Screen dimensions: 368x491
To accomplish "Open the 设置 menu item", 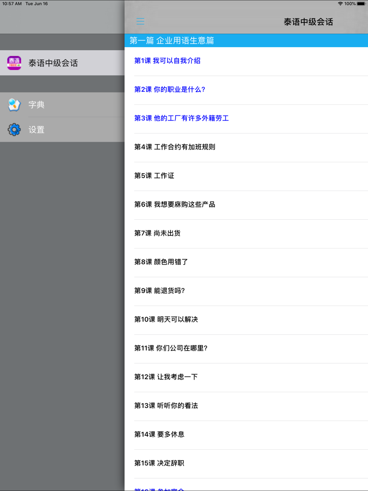I will click(62, 130).
